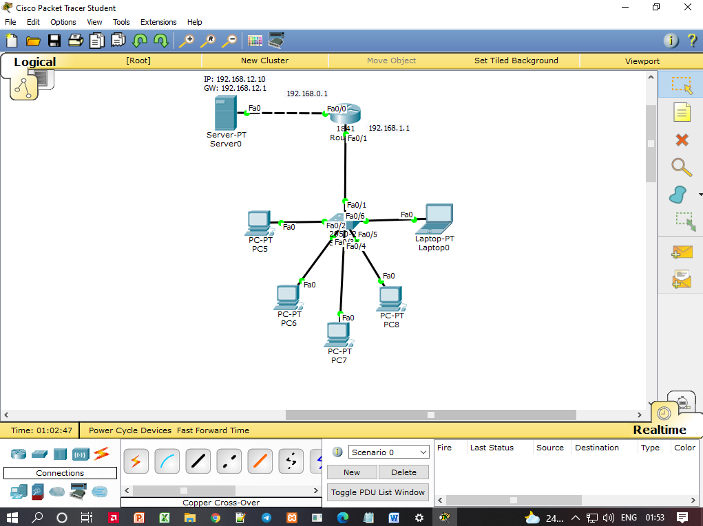Viewport: 703px width, 526px height.
Task: Open the File menu
Action: [10, 22]
